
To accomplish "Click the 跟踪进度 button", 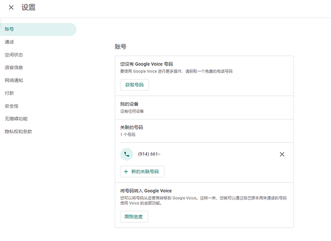I will pyautogui.click(x=134, y=216).
